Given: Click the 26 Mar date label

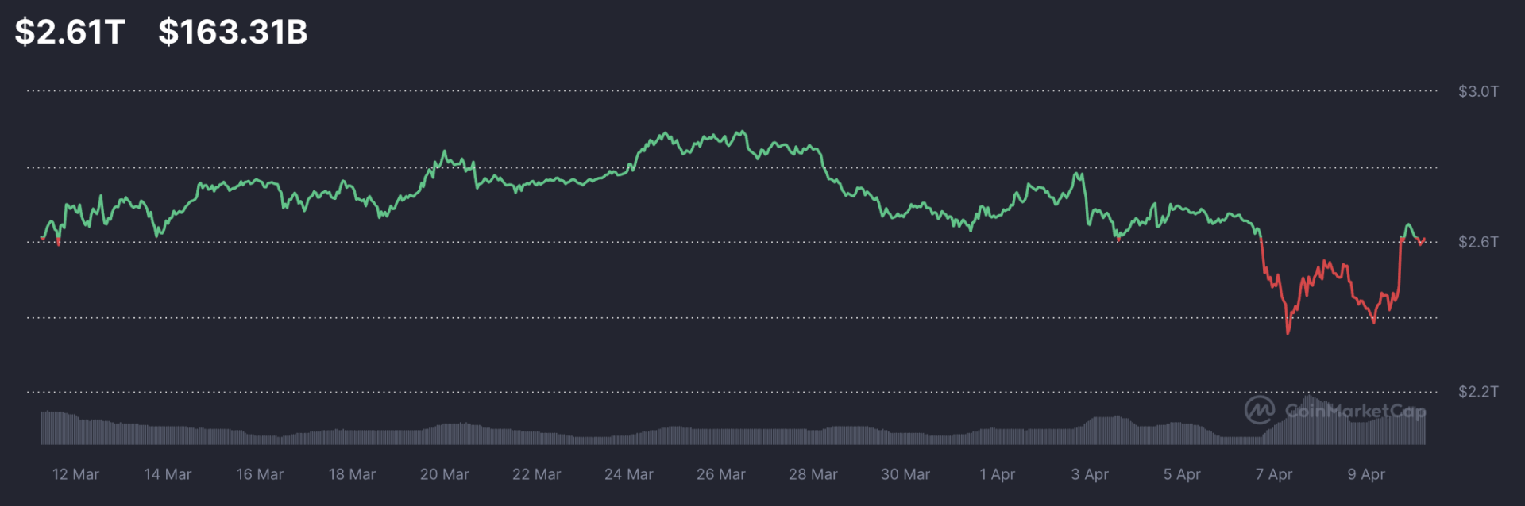Looking at the screenshot, I should (x=720, y=474).
